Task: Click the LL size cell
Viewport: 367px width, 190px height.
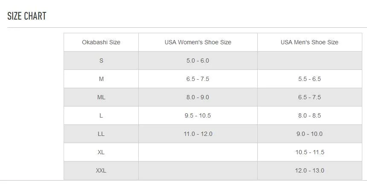Action: [x=101, y=134]
